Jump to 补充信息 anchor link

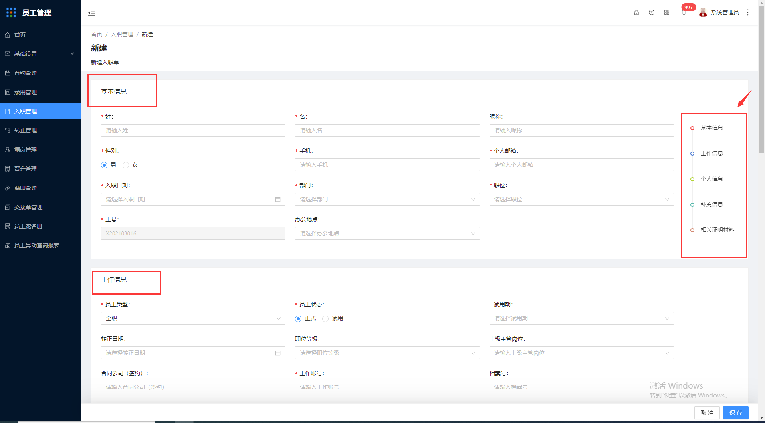click(712, 204)
